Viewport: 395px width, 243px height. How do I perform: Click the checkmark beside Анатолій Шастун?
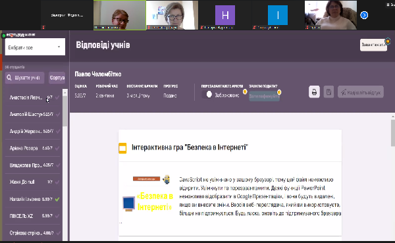point(58,115)
